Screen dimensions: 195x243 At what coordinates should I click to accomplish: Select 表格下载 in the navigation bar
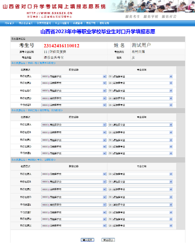[x=91, y=23]
